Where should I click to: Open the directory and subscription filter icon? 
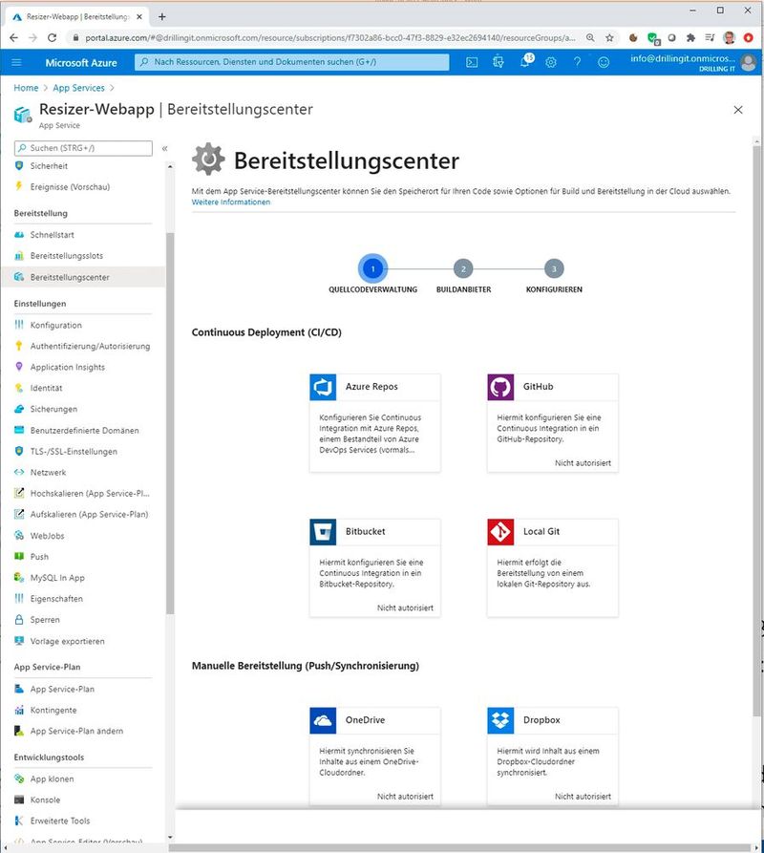pos(499,62)
